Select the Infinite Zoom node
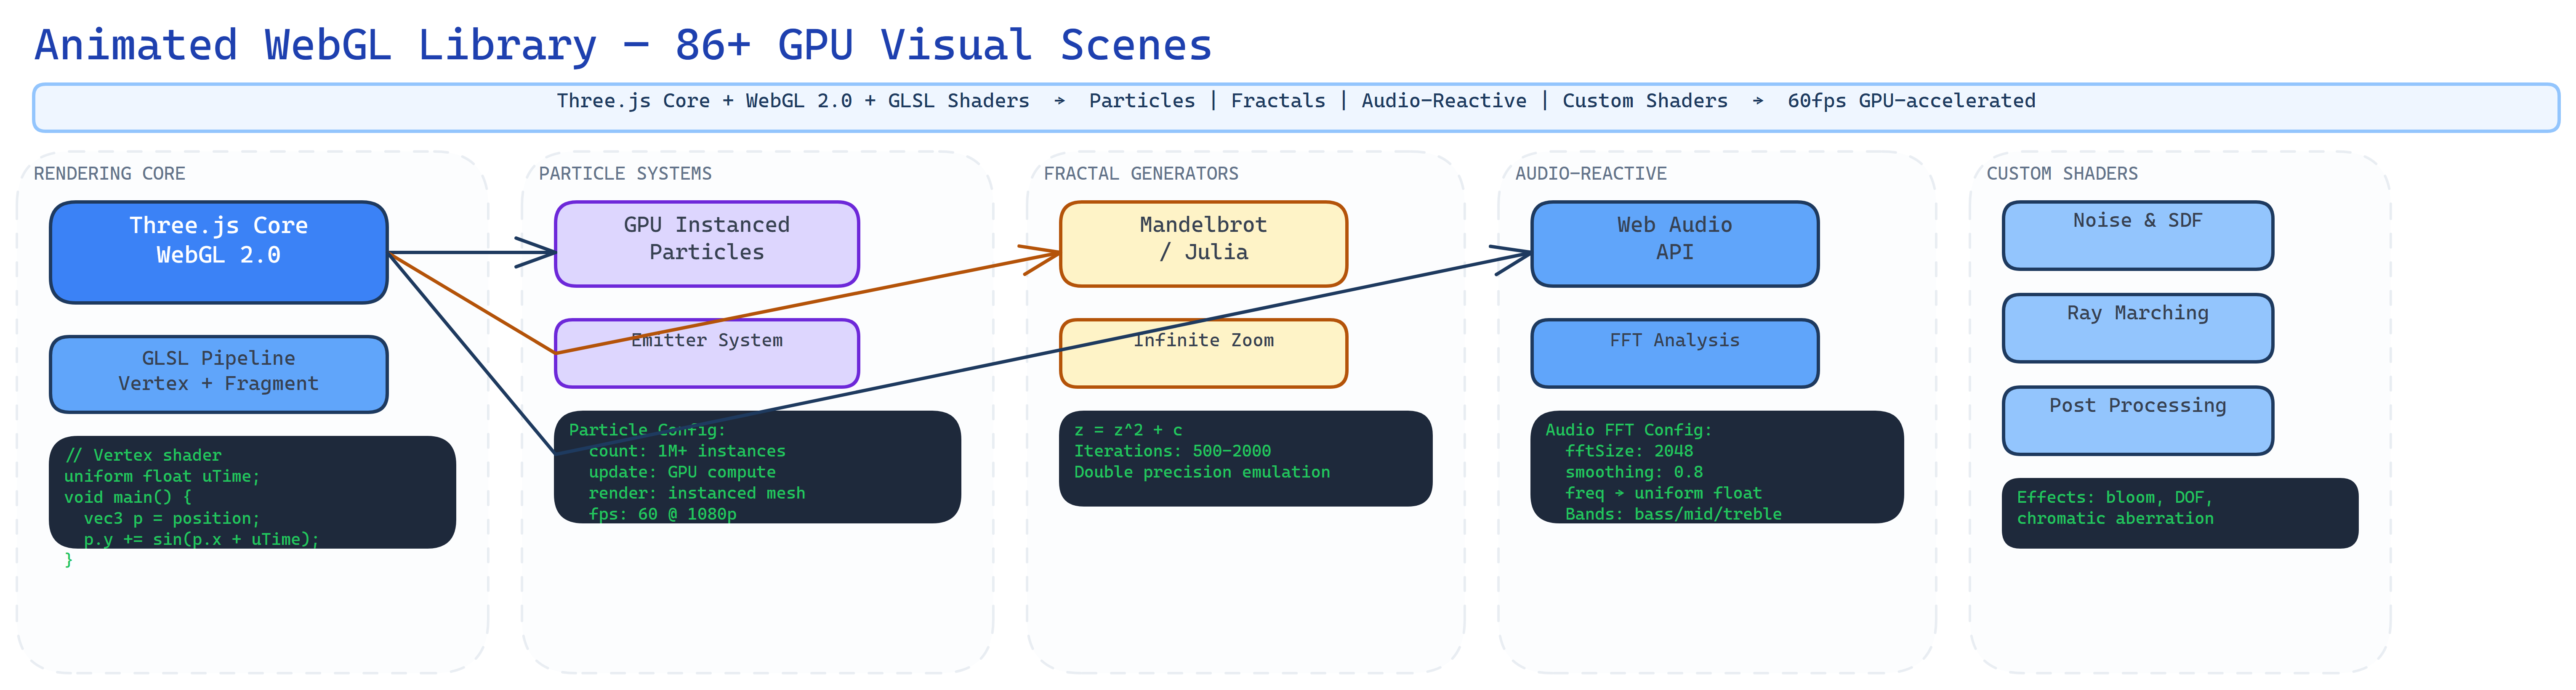Screen dimensions: 2576x690 1203,353
